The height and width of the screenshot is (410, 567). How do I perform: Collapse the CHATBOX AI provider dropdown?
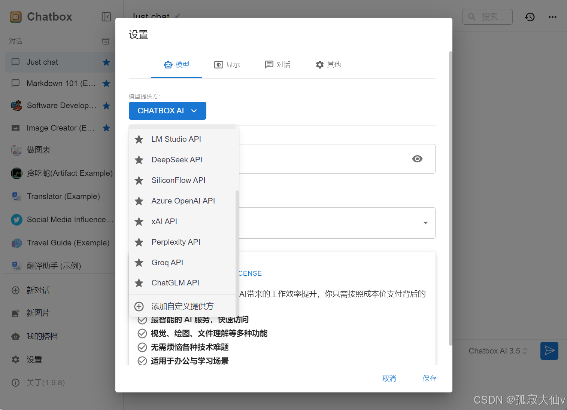click(167, 111)
